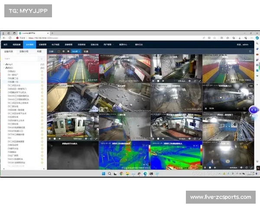Expand the 配置中心 menu dropdown
The image size is (260, 208).
pos(124,45)
